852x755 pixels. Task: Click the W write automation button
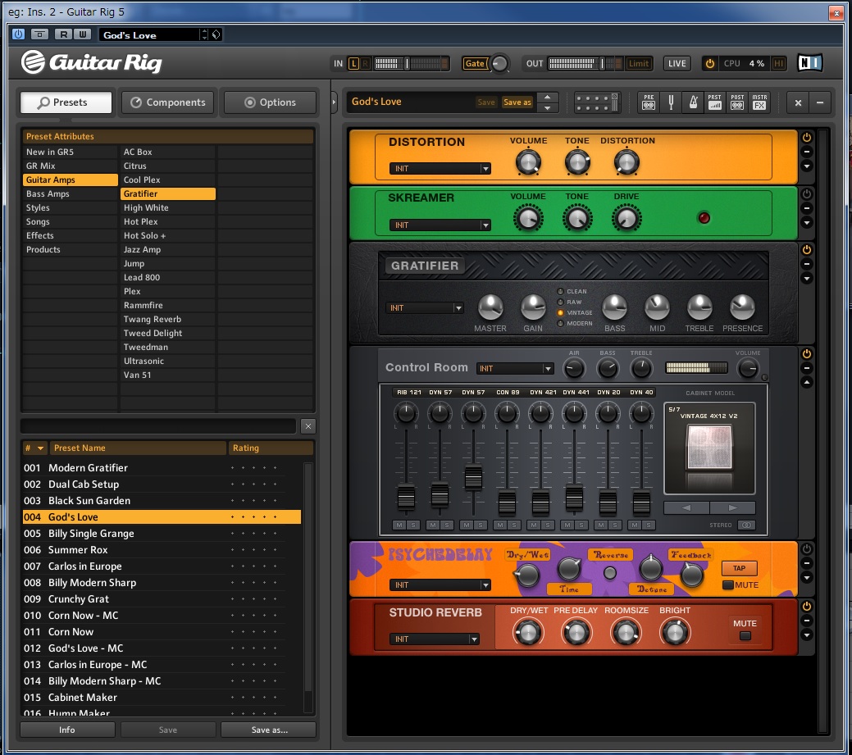[83, 34]
